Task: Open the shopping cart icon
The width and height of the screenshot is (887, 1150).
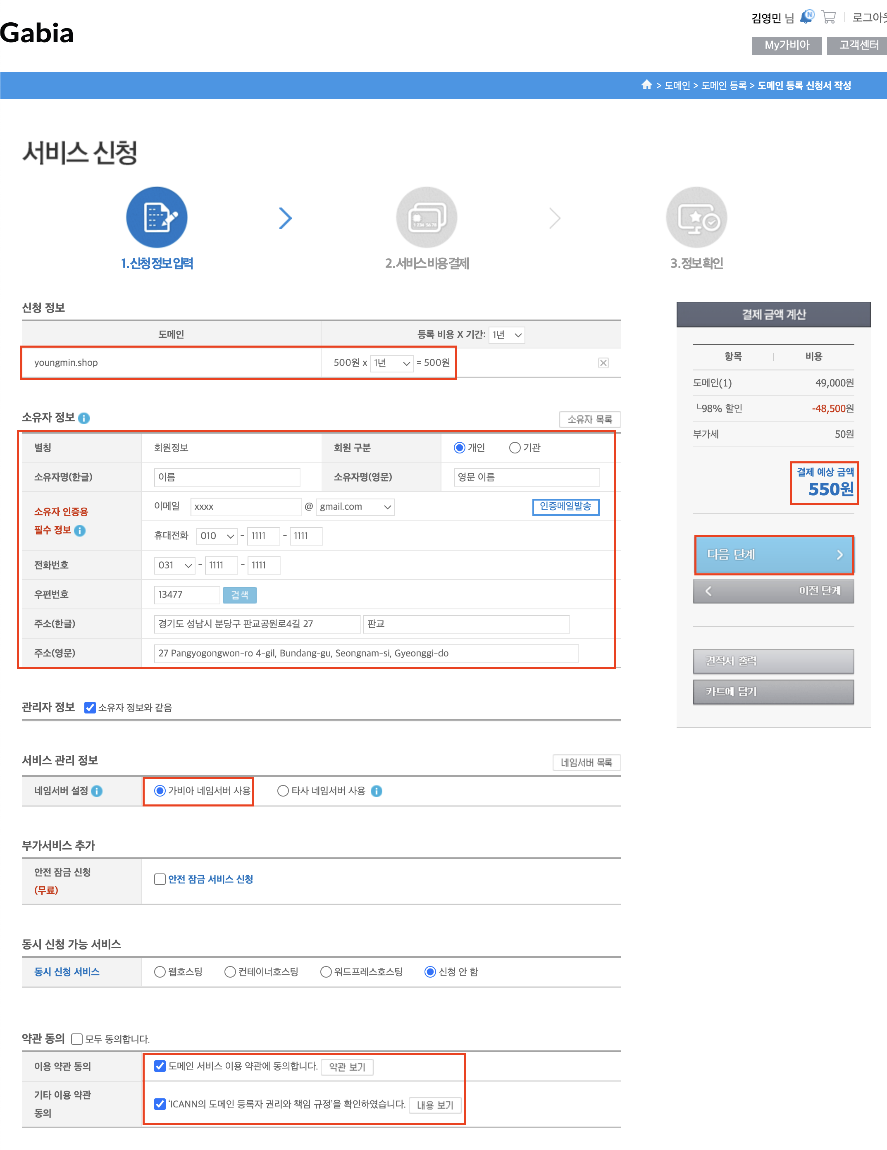Action: point(829,17)
